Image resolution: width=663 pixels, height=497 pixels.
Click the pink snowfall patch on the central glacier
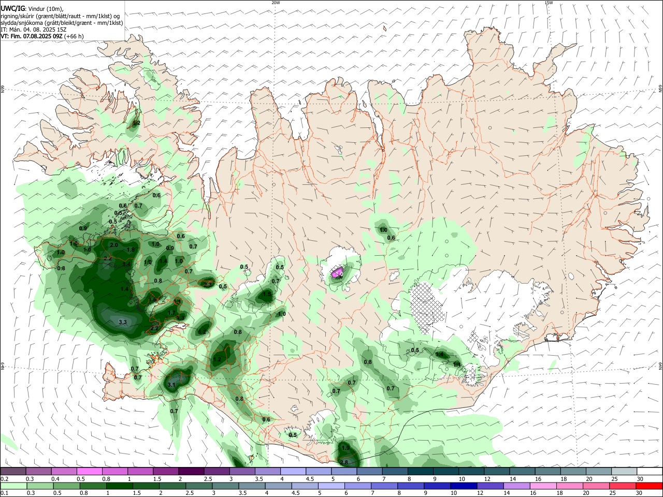[x=338, y=273]
